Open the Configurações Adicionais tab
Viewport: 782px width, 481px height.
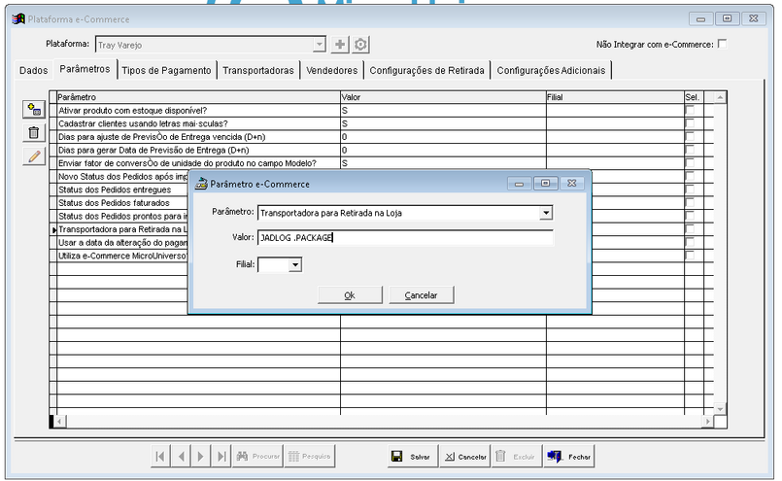tap(551, 70)
